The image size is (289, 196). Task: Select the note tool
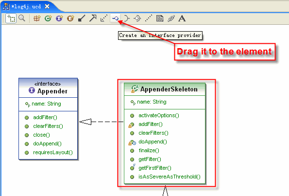point(160,18)
